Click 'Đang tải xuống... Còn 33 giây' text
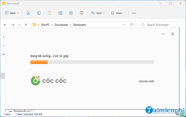Screen dimensions: 186x117 [50, 56]
